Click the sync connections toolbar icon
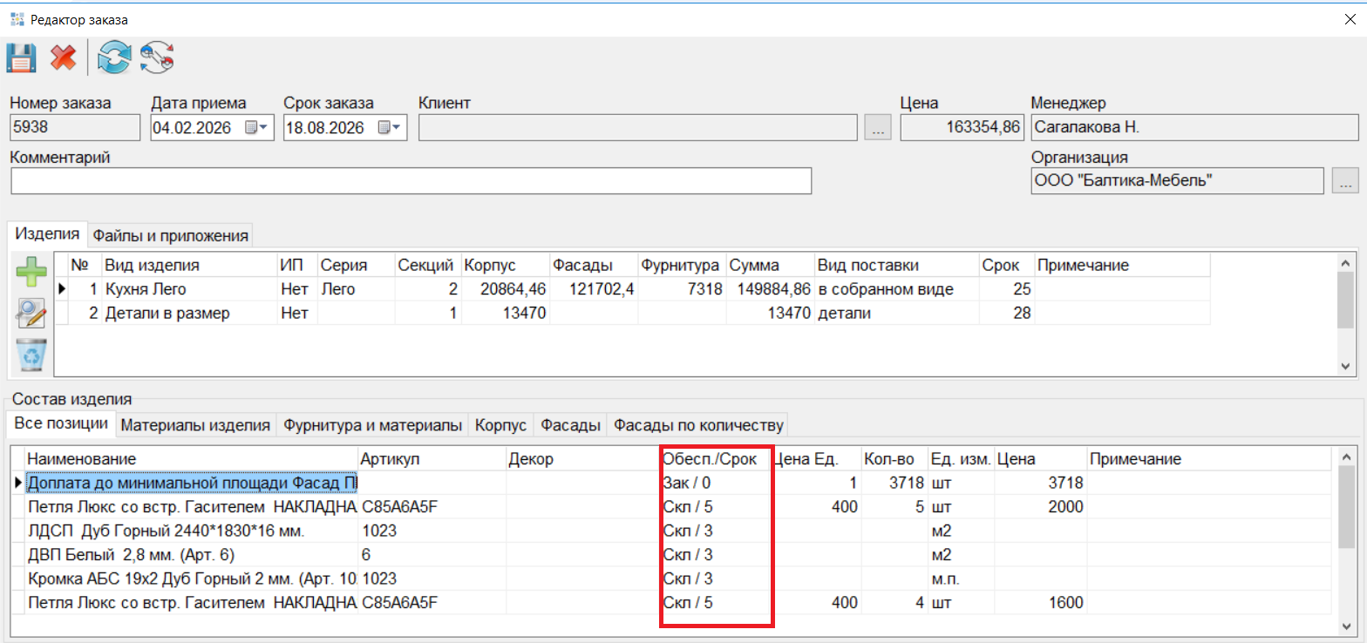The height and width of the screenshot is (643, 1367). (x=158, y=58)
